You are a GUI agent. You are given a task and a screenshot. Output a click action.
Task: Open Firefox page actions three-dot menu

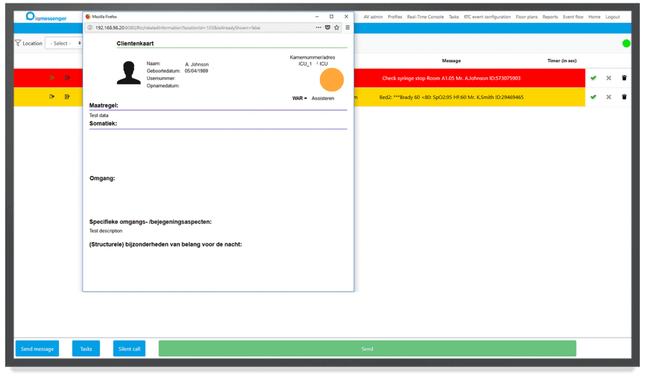click(x=318, y=27)
